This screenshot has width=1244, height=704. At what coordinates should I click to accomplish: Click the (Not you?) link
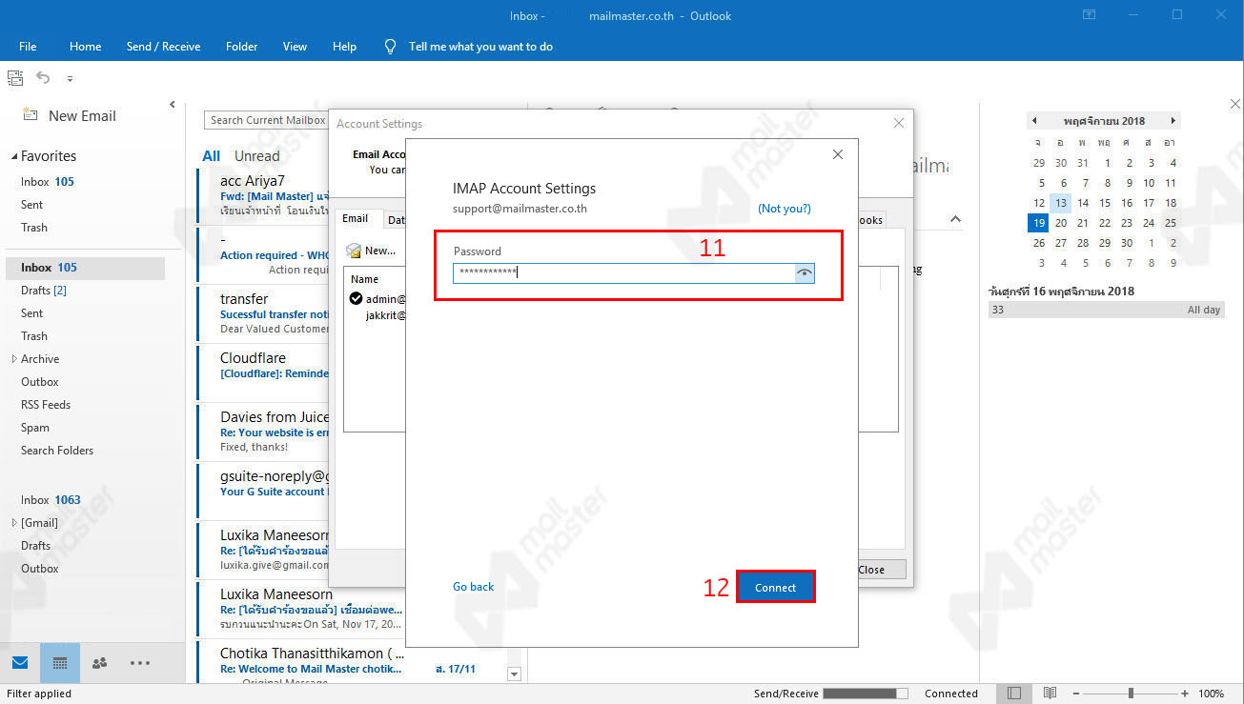[x=784, y=209]
